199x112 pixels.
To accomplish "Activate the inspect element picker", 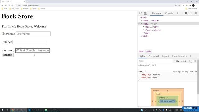I will tap(141, 13).
